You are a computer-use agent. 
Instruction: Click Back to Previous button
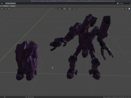[x=10, y=3]
